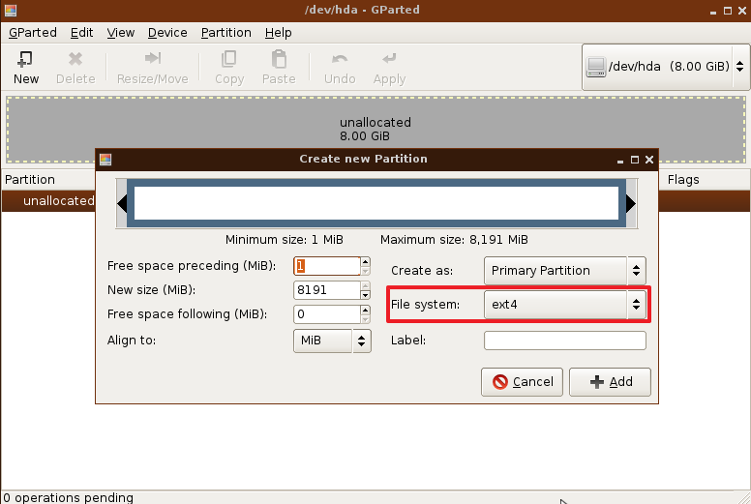The height and width of the screenshot is (504, 751).
Task: Close the main GParted window
Action: pyautogui.click(x=742, y=11)
